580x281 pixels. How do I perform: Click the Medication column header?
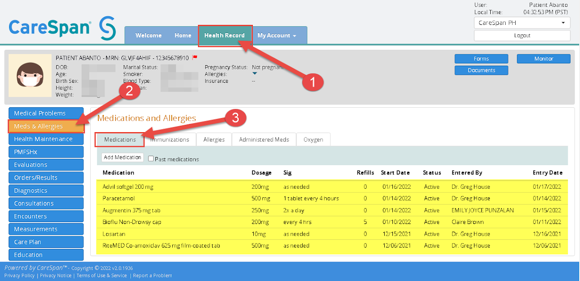118,172
